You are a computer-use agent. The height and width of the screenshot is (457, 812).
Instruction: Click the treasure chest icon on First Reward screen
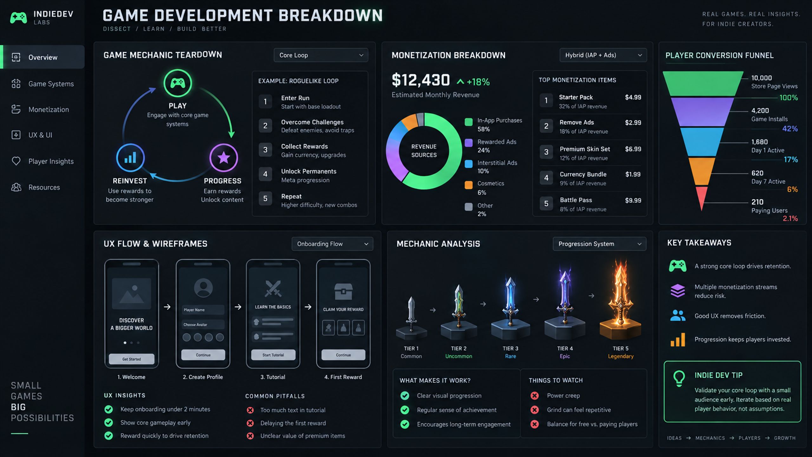pyautogui.click(x=343, y=291)
